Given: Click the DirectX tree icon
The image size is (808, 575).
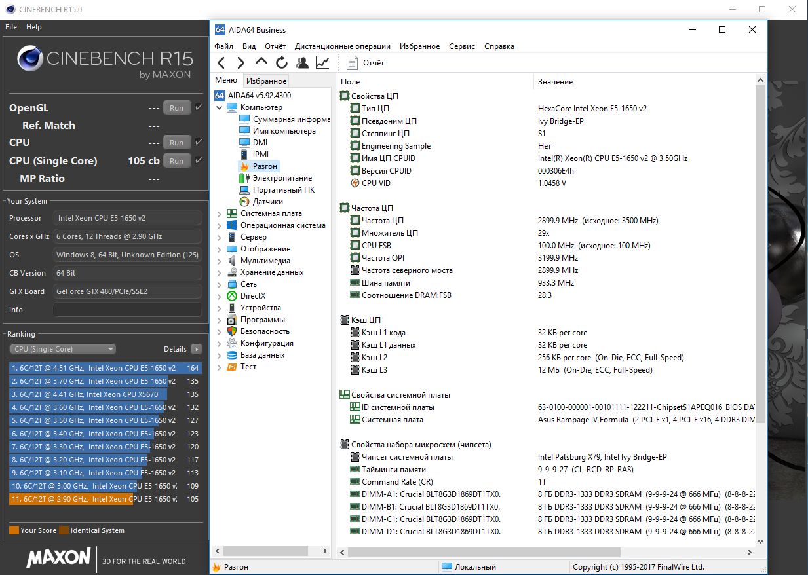Looking at the screenshot, I should (x=232, y=296).
